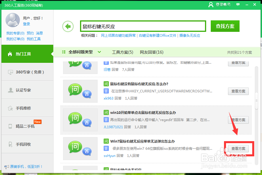Click 登录帐号 in the title bar

(223, 5)
